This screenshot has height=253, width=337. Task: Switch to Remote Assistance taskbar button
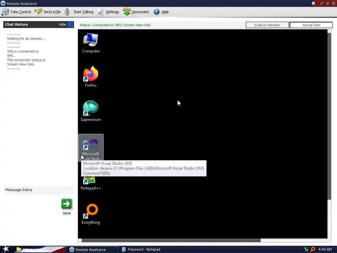(91, 250)
